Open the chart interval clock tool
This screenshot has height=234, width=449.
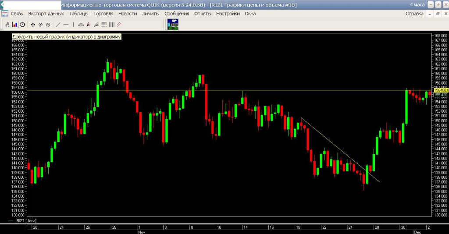point(22,25)
